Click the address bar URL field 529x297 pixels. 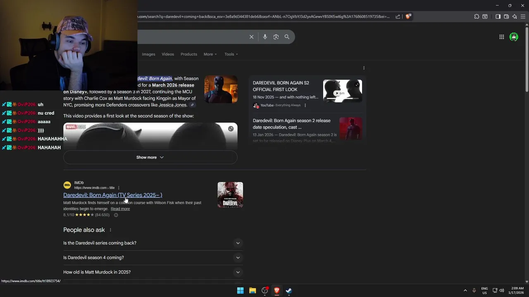[x=264, y=16]
